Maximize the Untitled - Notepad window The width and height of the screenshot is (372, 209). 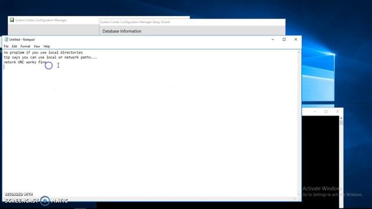[284, 39]
